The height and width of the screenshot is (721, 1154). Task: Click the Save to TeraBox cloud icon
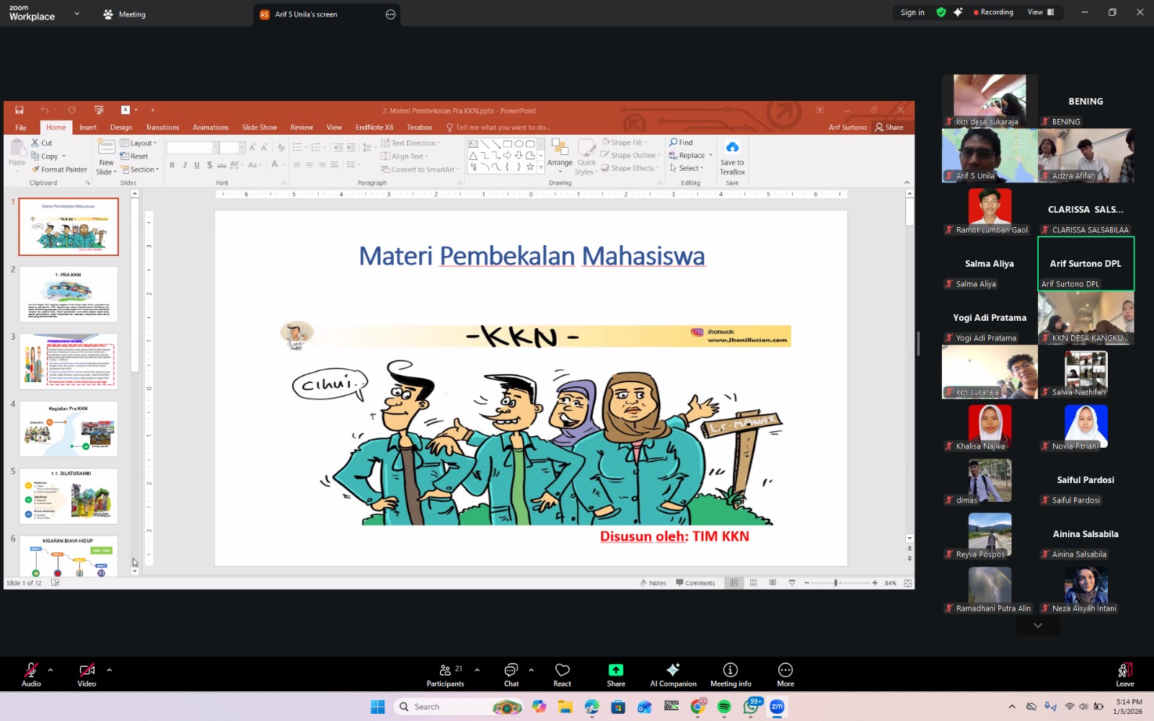(732, 147)
